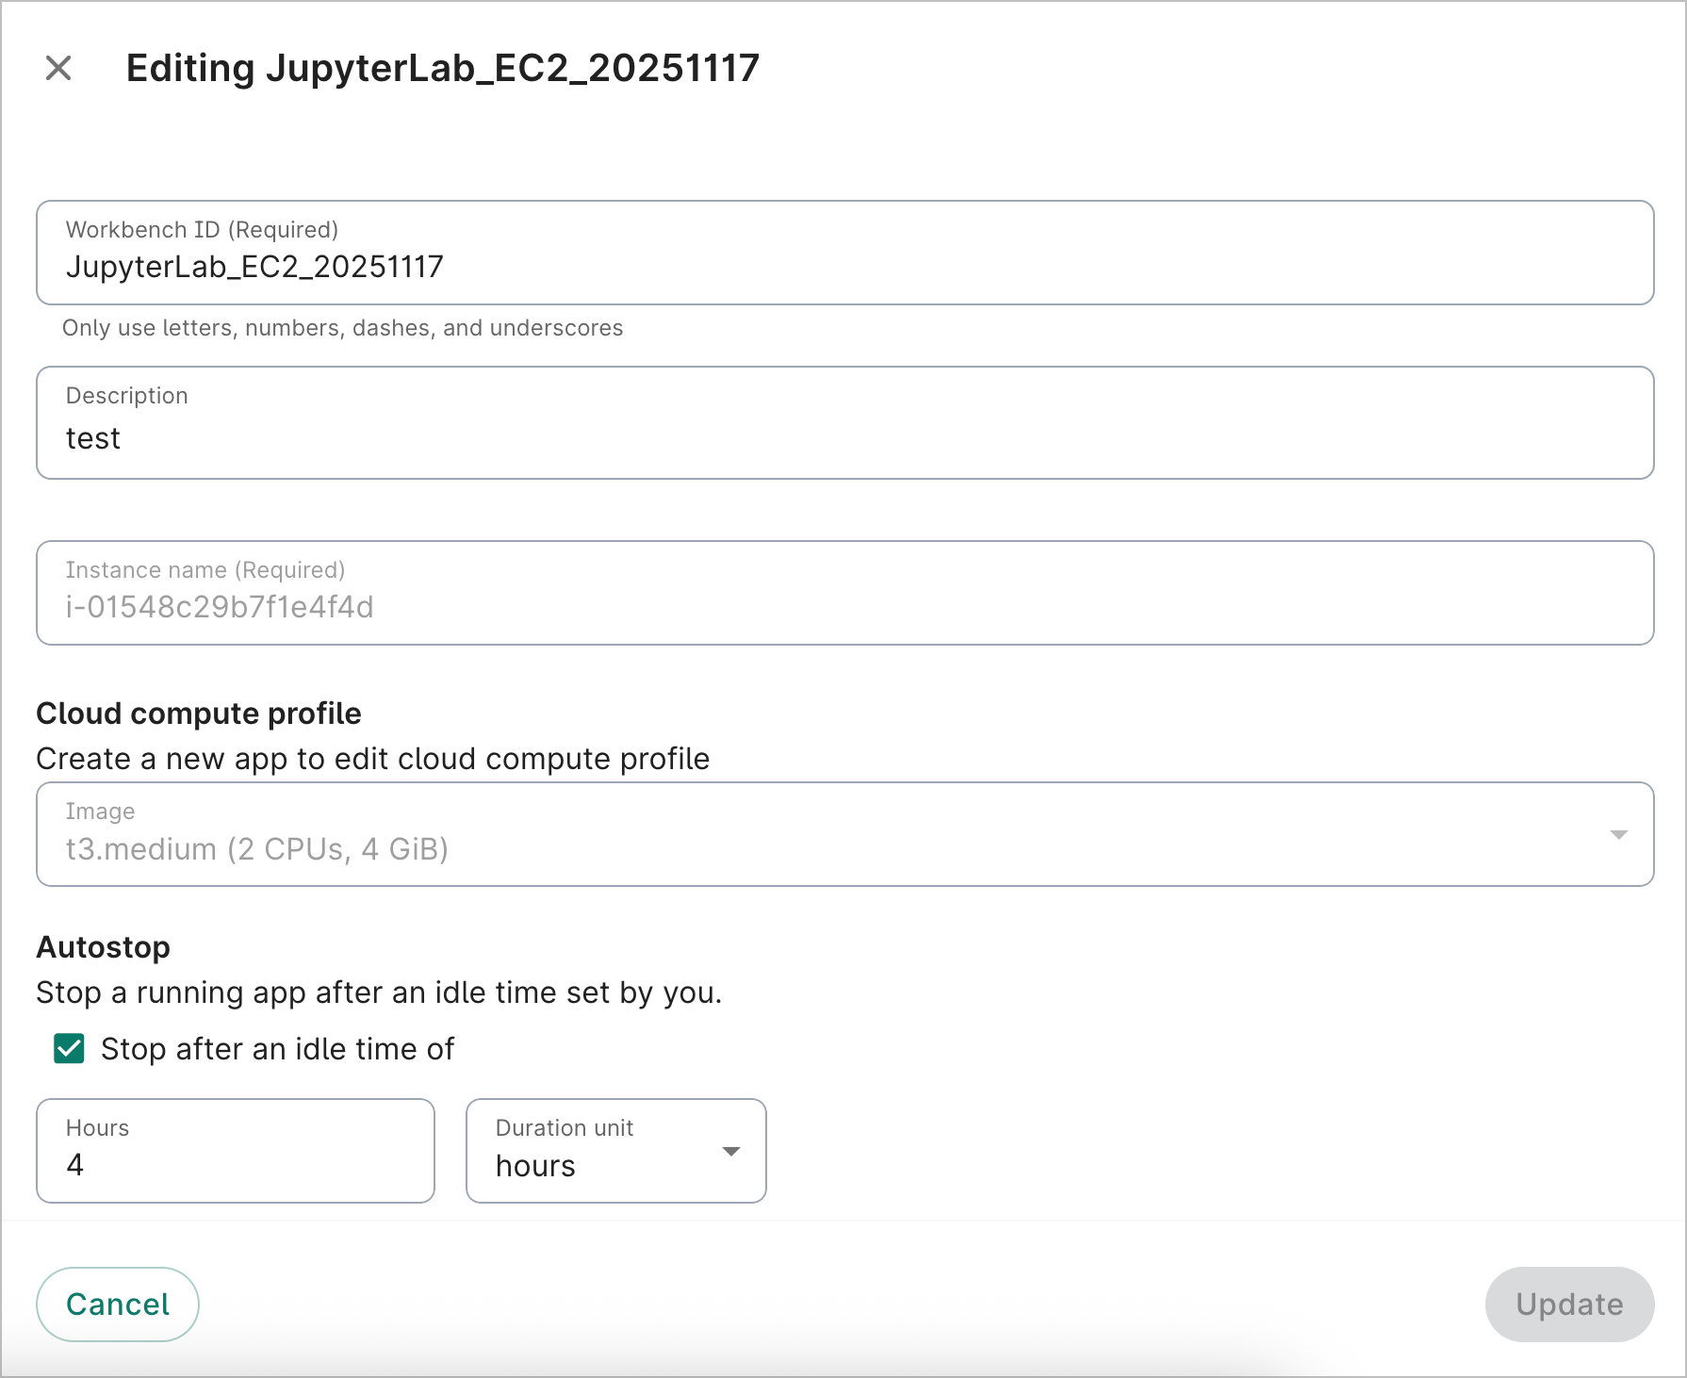The height and width of the screenshot is (1378, 1687).
Task: Click the Duration unit dropdown arrow
Action: (729, 1151)
